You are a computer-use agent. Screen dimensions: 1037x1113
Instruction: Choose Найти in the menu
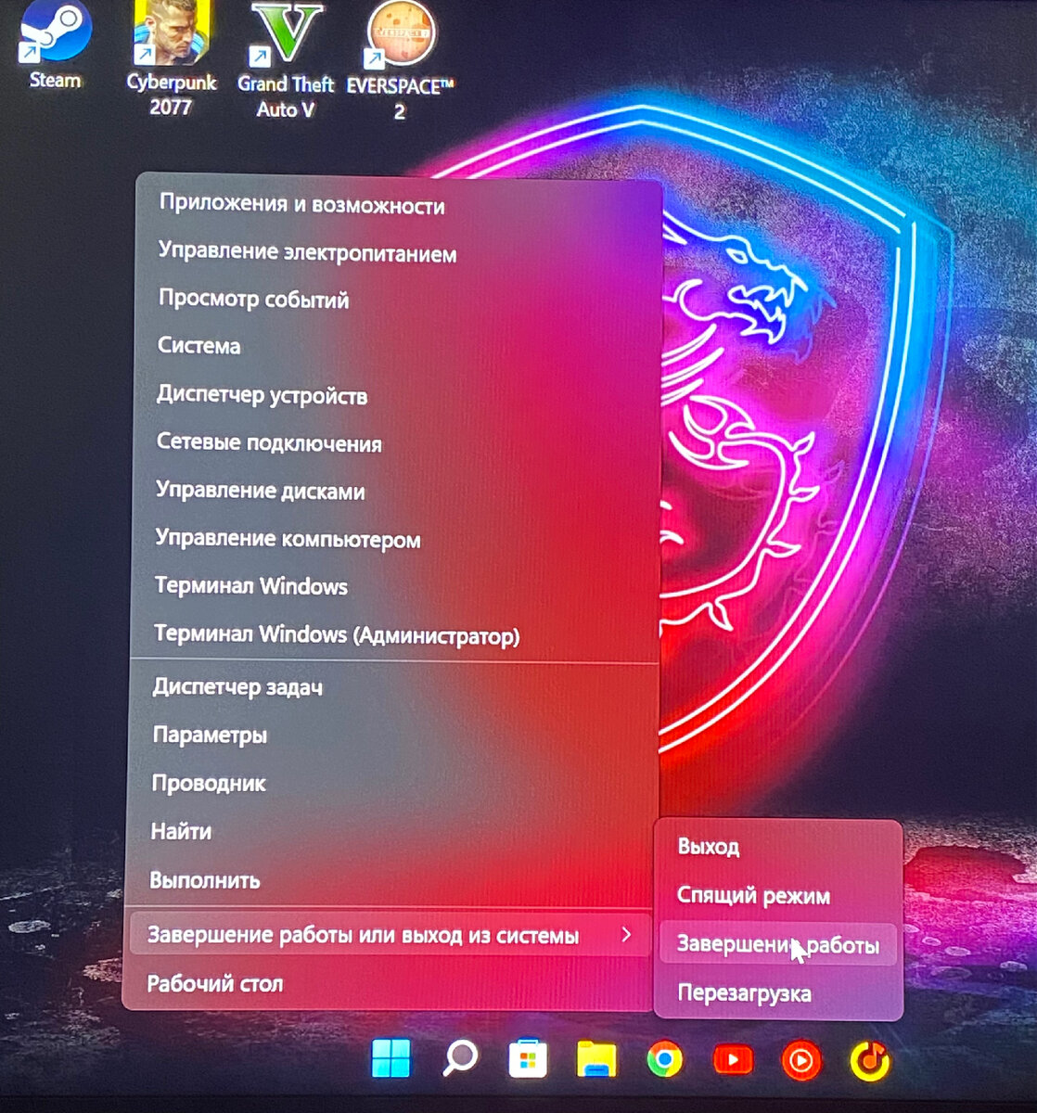click(x=393, y=832)
